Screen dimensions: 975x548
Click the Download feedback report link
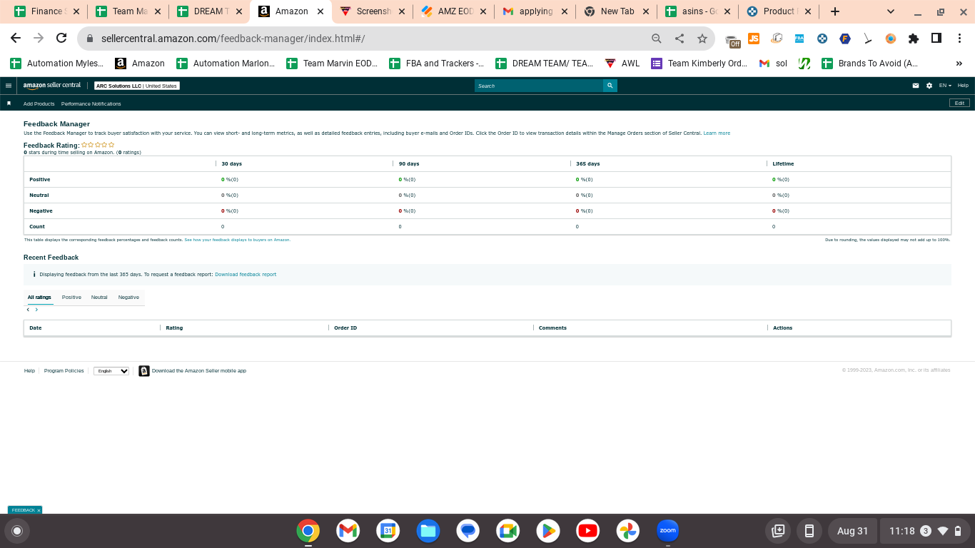(246, 275)
